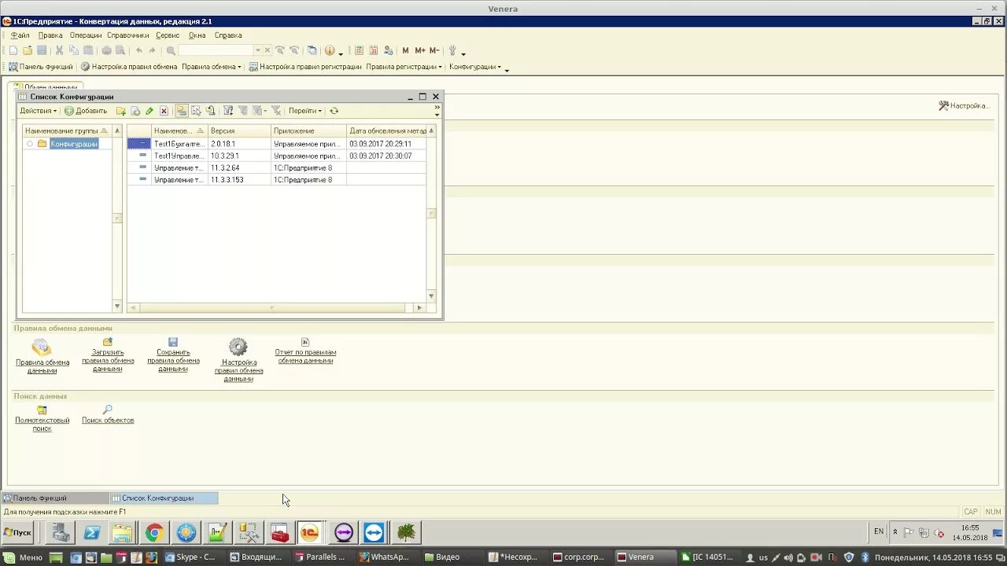Toggle the hierarchical view icon
The height and width of the screenshot is (566, 1007).
tap(182, 111)
